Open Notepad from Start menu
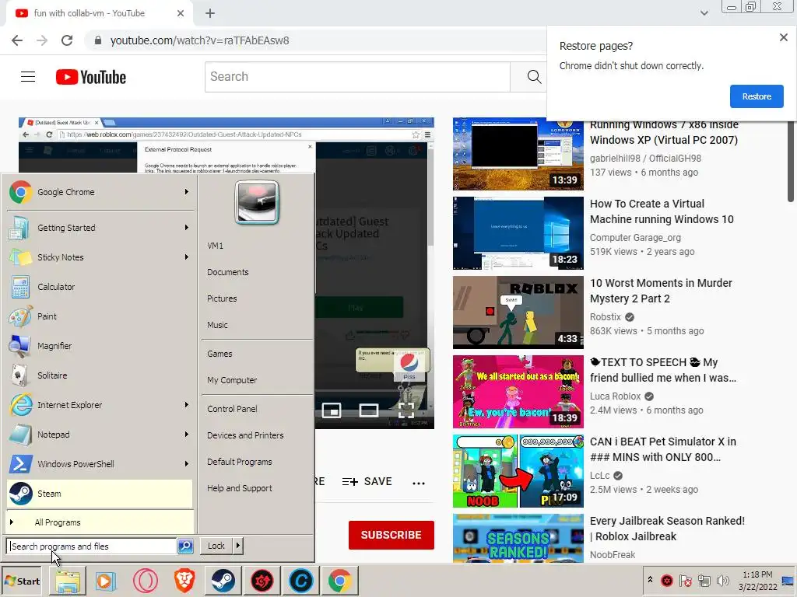 [100, 435]
